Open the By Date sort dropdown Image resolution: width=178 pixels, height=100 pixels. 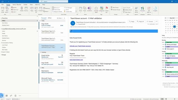point(60,18)
